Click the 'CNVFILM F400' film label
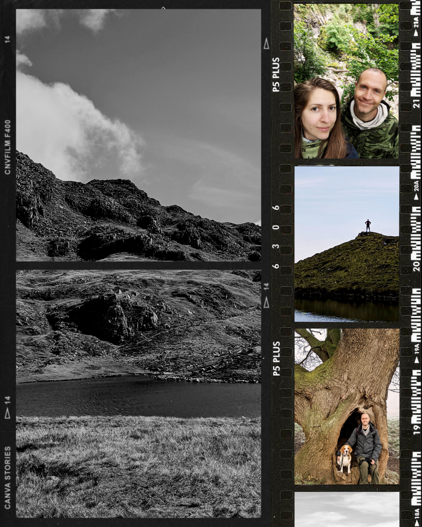 click(x=7, y=147)
